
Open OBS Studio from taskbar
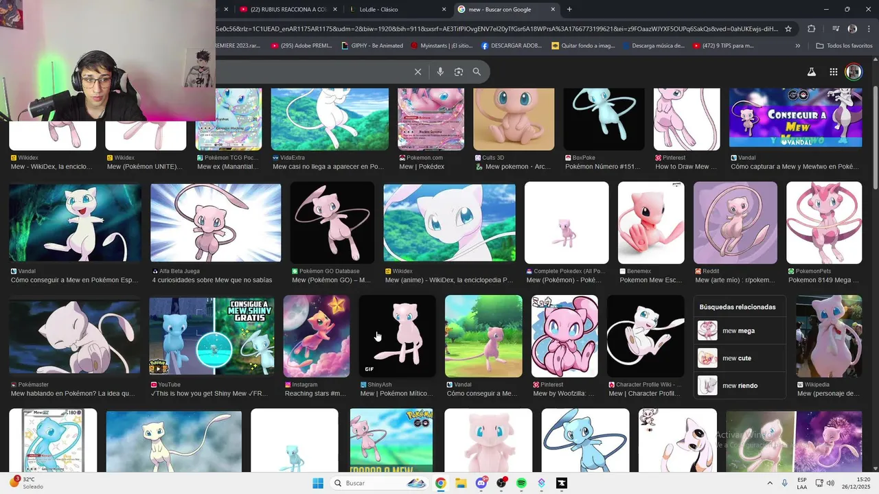coord(501,483)
